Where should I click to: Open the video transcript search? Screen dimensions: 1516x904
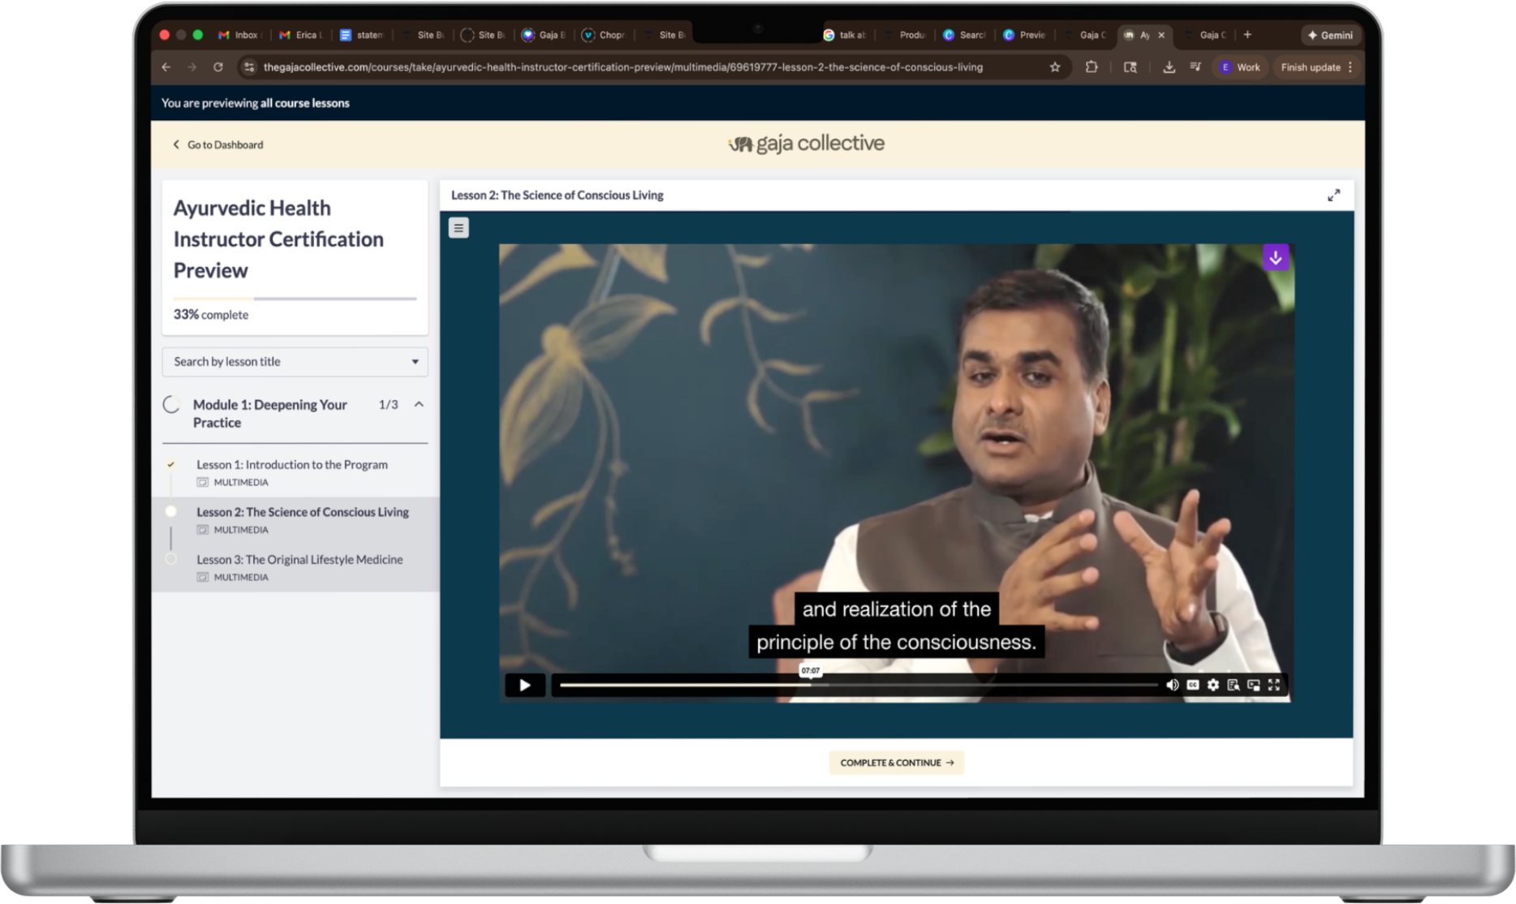[x=1233, y=685]
